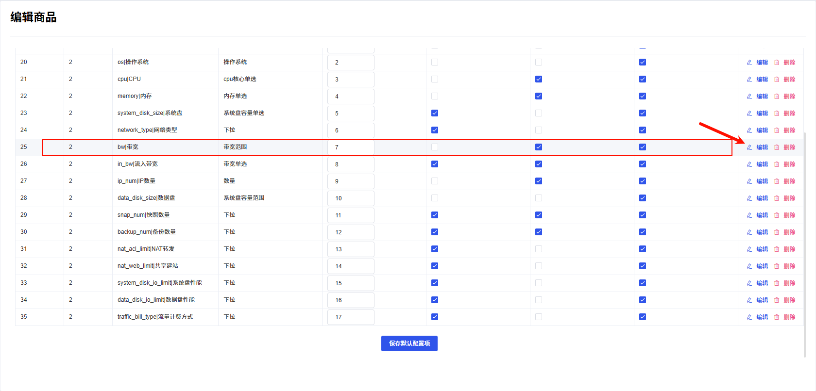Check the first checkbox in cpu|CPU row
816x391 pixels.
click(x=435, y=79)
